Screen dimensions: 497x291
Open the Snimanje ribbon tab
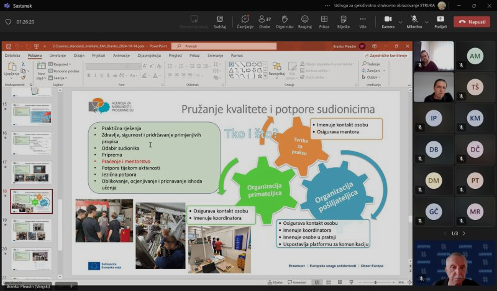(x=215, y=55)
